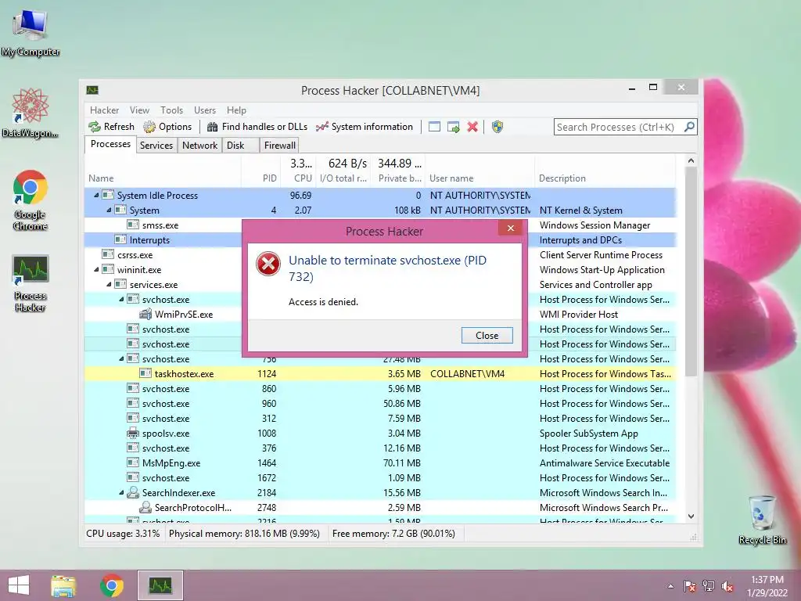This screenshot has width=801, height=601.
Task: Click the scrollbar down arrow
Action: point(691,516)
